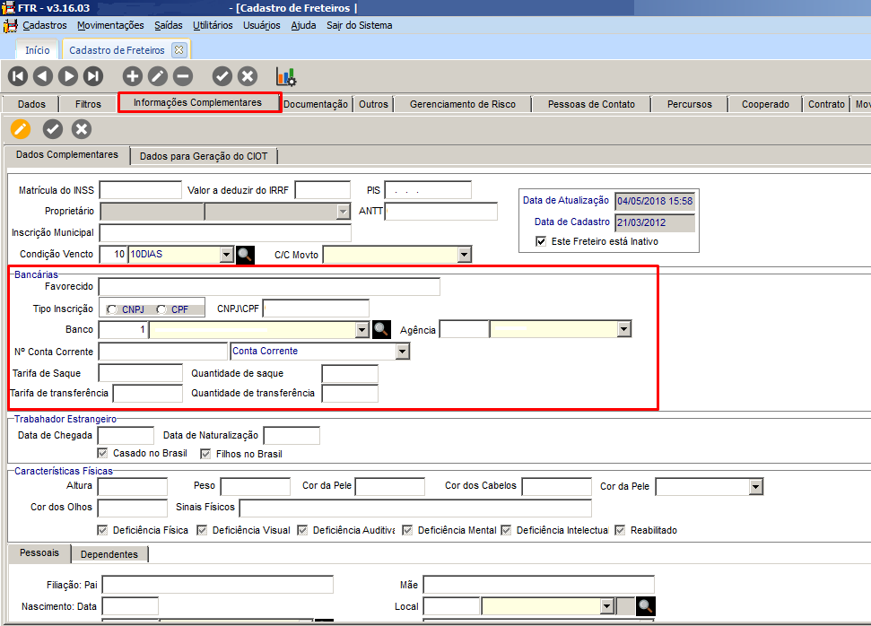871x626 pixels.
Task: Expand the C/C Movto dropdown
Action: pyautogui.click(x=463, y=255)
